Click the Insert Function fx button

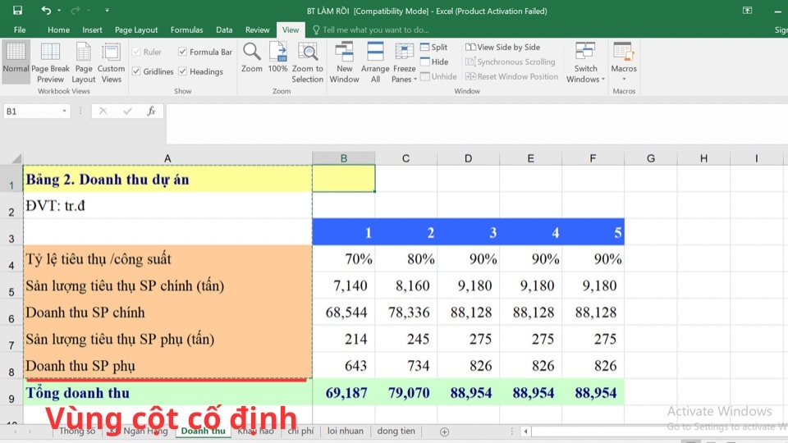(151, 111)
